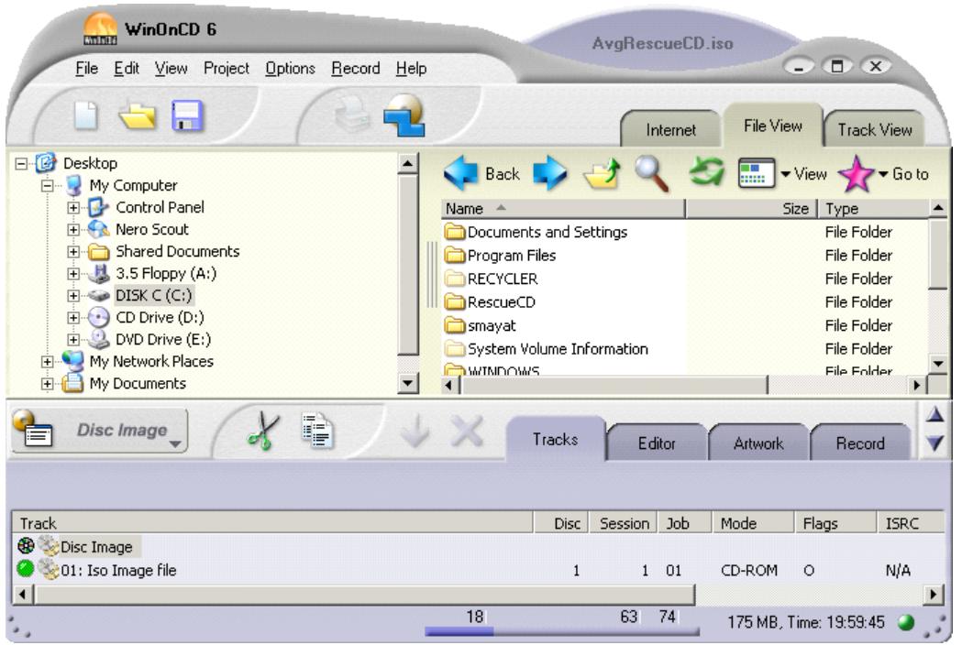Expand the My Network Places node
This screenshot has width=962, height=645.
coord(48,361)
